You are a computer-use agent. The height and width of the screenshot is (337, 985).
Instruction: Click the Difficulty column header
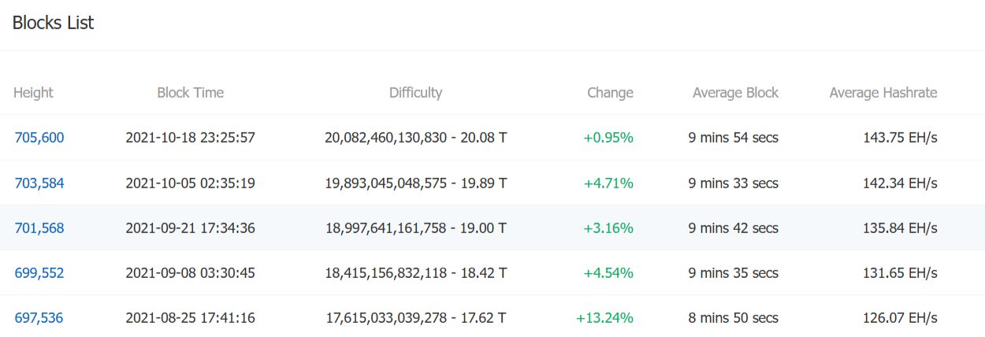point(415,93)
